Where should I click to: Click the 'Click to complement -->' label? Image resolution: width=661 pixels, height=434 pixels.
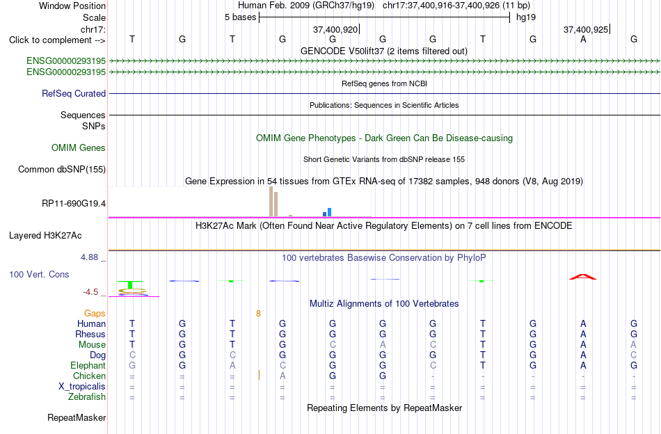[x=57, y=40]
